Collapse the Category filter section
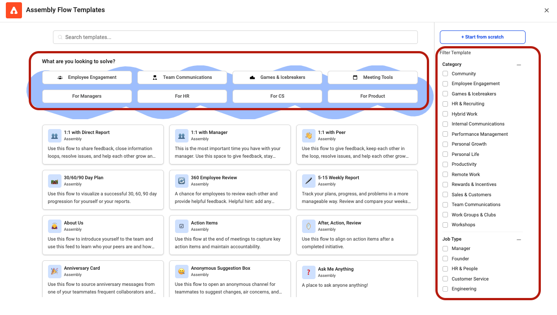This screenshot has width=557, height=315. point(519,65)
